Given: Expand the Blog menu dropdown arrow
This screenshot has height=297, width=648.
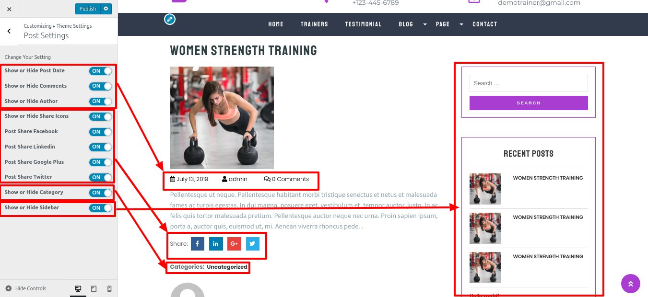Looking at the screenshot, I should (x=425, y=24).
